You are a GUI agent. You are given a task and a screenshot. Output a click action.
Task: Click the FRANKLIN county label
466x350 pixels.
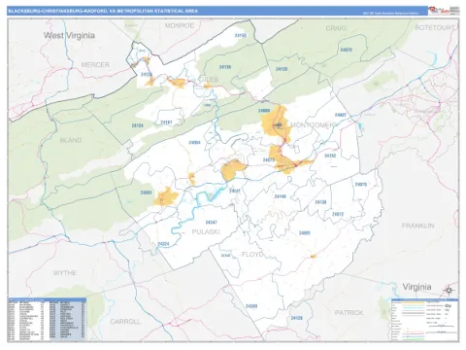pos(417,226)
